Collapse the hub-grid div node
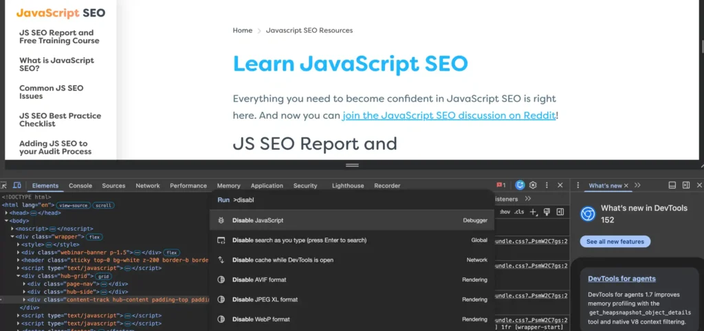The image size is (704, 331). (x=18, y=276)
